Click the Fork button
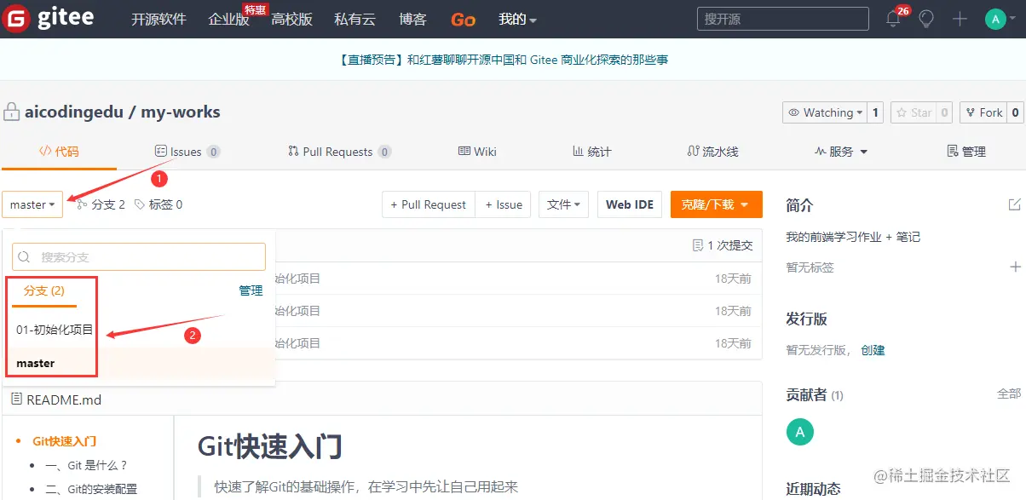 983,112
